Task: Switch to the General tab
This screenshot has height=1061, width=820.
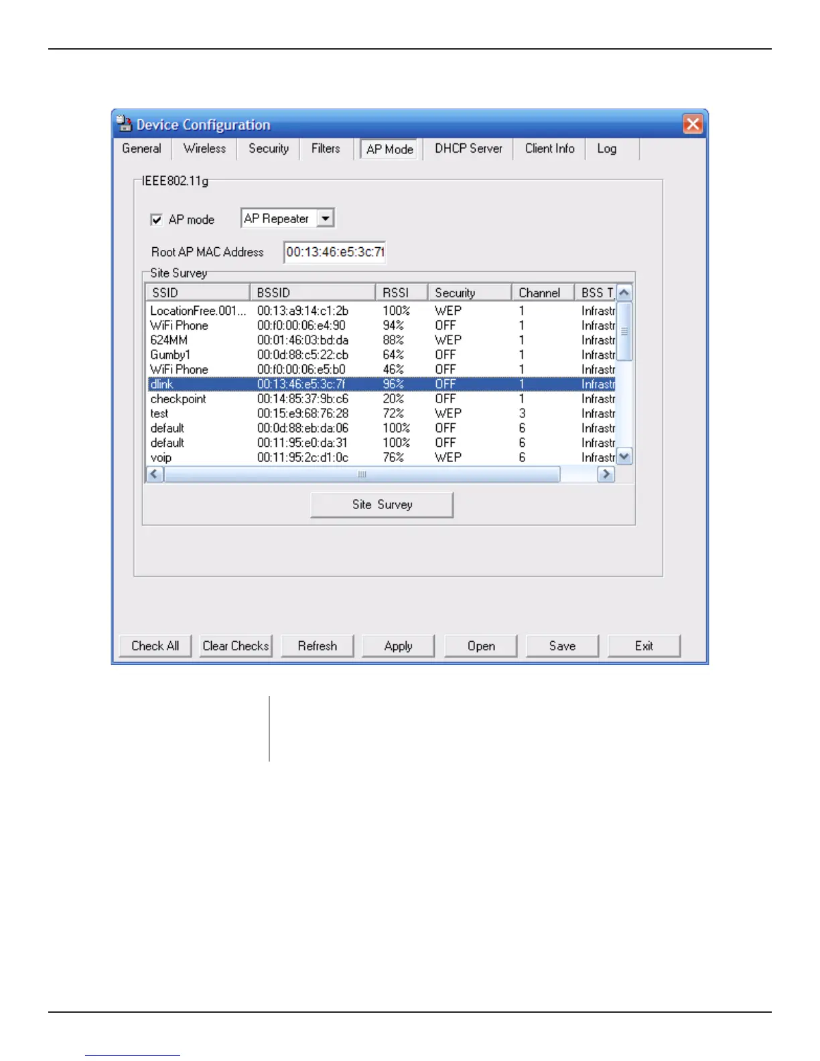Action: pyautogui.click(x=141, y=149)
